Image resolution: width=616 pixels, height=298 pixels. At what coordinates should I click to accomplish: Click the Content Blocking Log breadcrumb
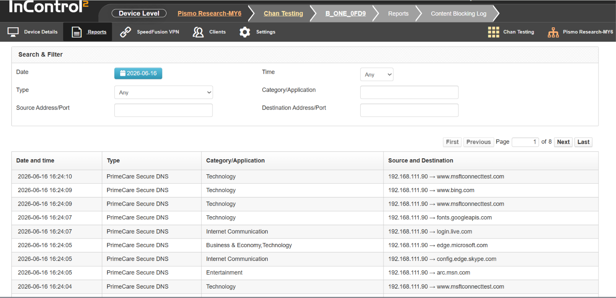point(458,13)
